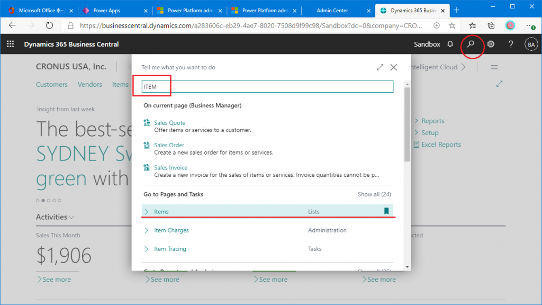Viewport: 542px width, 305px height.
Task: Click the browser profile avatar
Action: pos(510,25)
